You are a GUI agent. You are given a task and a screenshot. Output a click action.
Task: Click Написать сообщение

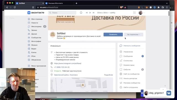tap(132, 46)
